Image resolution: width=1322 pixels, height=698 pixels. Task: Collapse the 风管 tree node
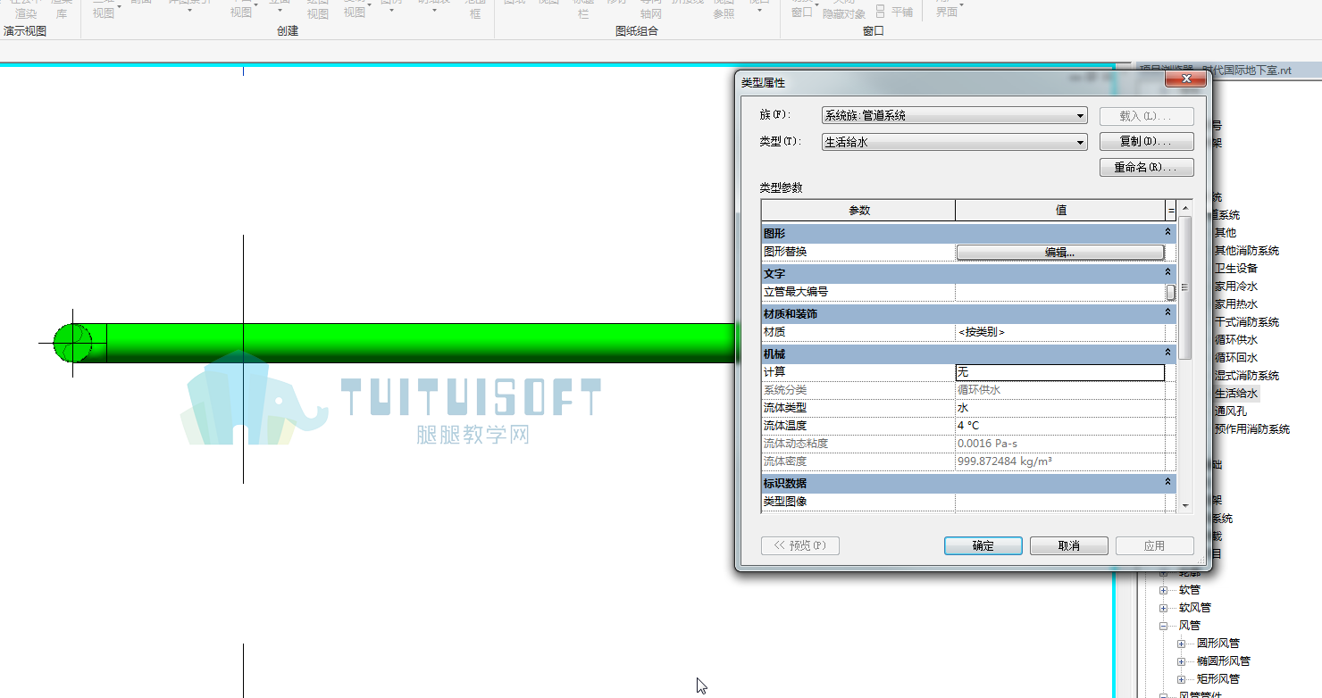pyautogui.click(x=1163, y=626)
